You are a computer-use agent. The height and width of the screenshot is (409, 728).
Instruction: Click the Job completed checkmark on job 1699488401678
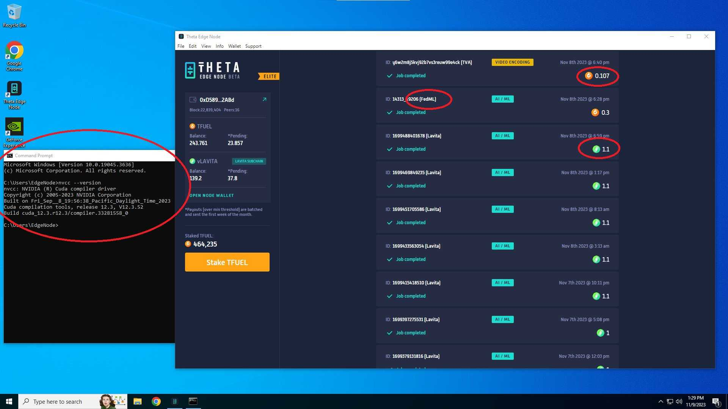coord(389,149)
